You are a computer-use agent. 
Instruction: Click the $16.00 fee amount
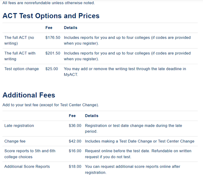tap(75, 151)
